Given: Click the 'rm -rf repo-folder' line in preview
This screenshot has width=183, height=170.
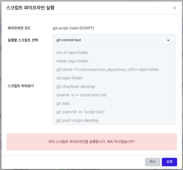Looking at the screenshot, I should [x=72, y=53].
